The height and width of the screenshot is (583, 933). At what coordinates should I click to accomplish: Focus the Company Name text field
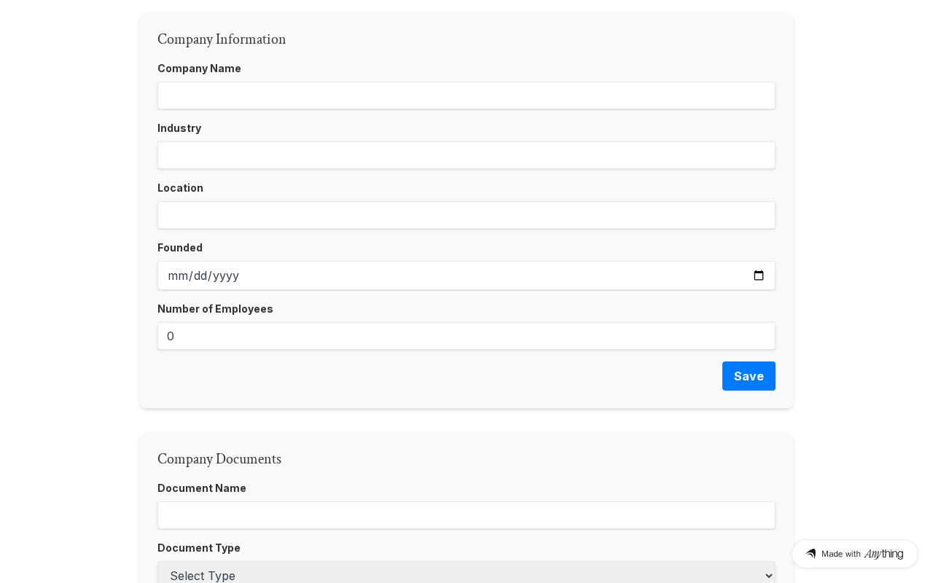(x=466, y=95)
